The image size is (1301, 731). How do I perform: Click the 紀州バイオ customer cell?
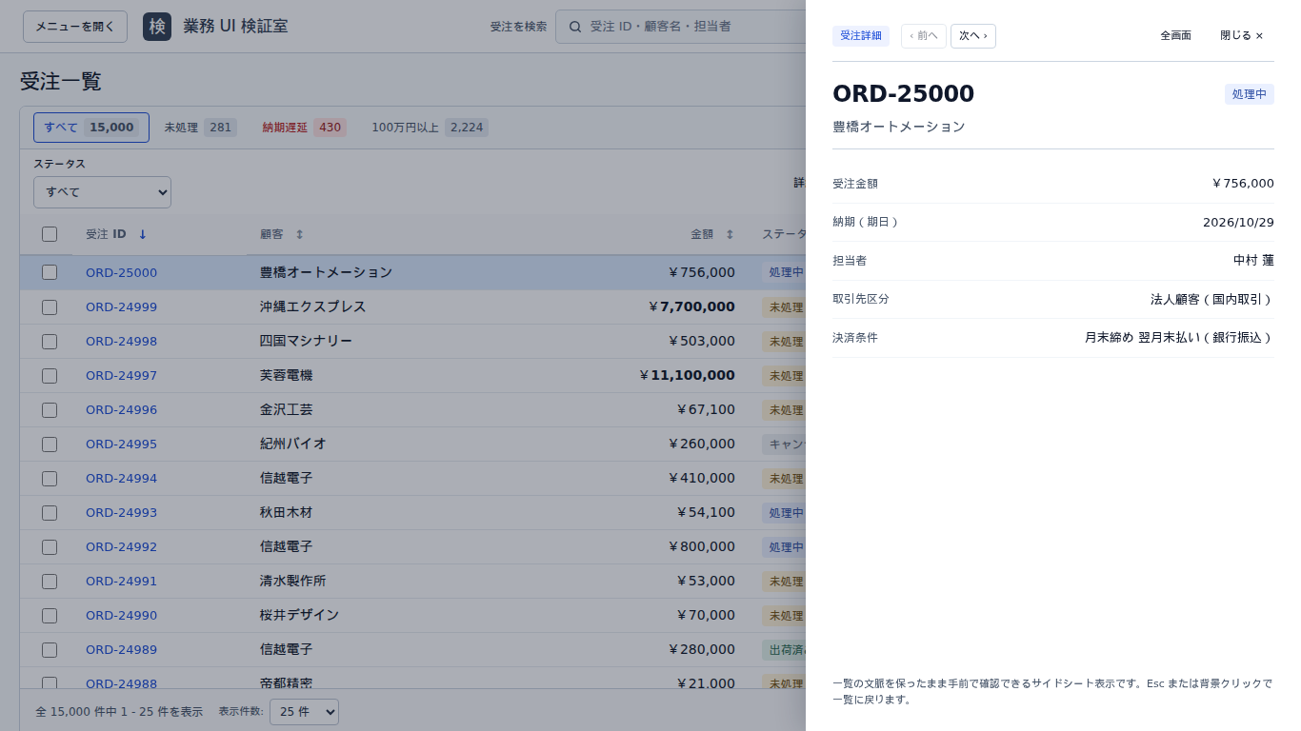click(292, 444)
